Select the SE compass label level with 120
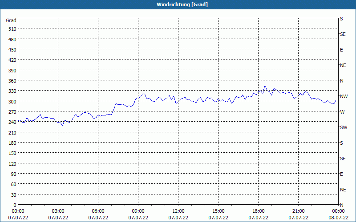 343,159
